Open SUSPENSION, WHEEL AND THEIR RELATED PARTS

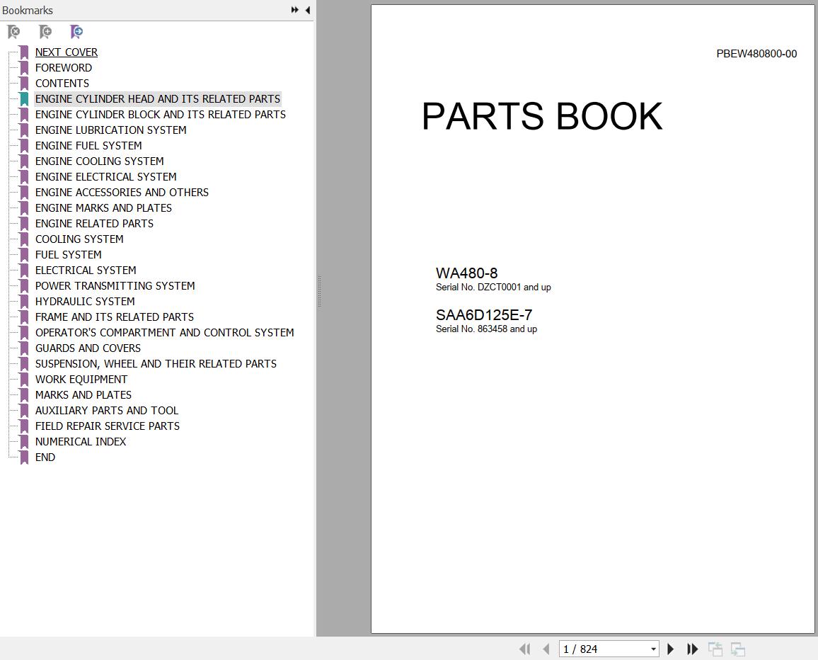(x=156, y=364)
